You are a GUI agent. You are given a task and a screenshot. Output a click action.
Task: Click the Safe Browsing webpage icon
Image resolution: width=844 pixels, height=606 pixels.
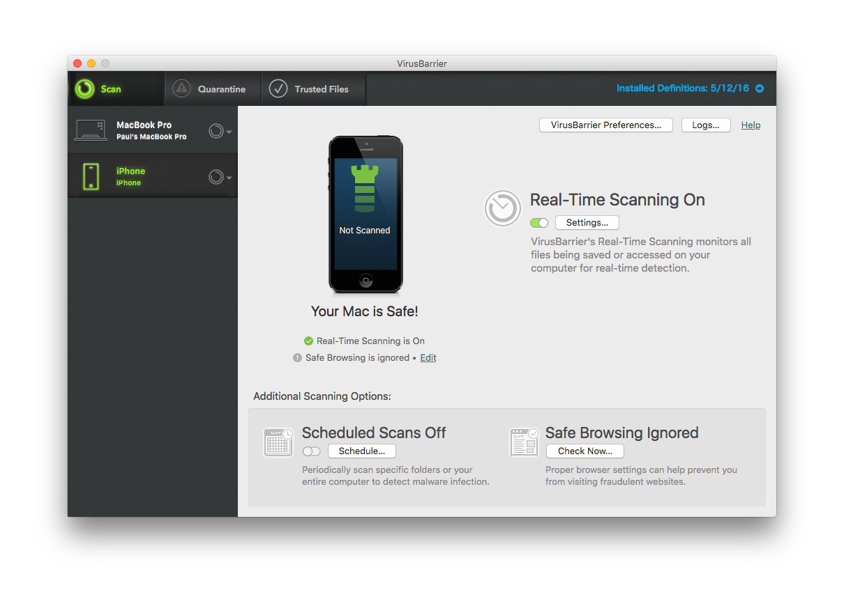tap(524, 442)
